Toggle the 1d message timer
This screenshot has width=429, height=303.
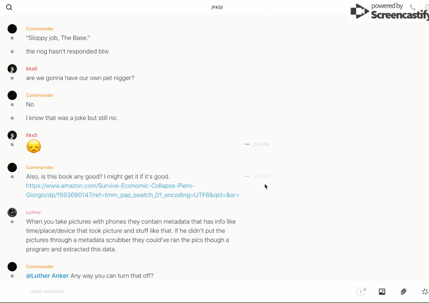click(x=361, y=292)
